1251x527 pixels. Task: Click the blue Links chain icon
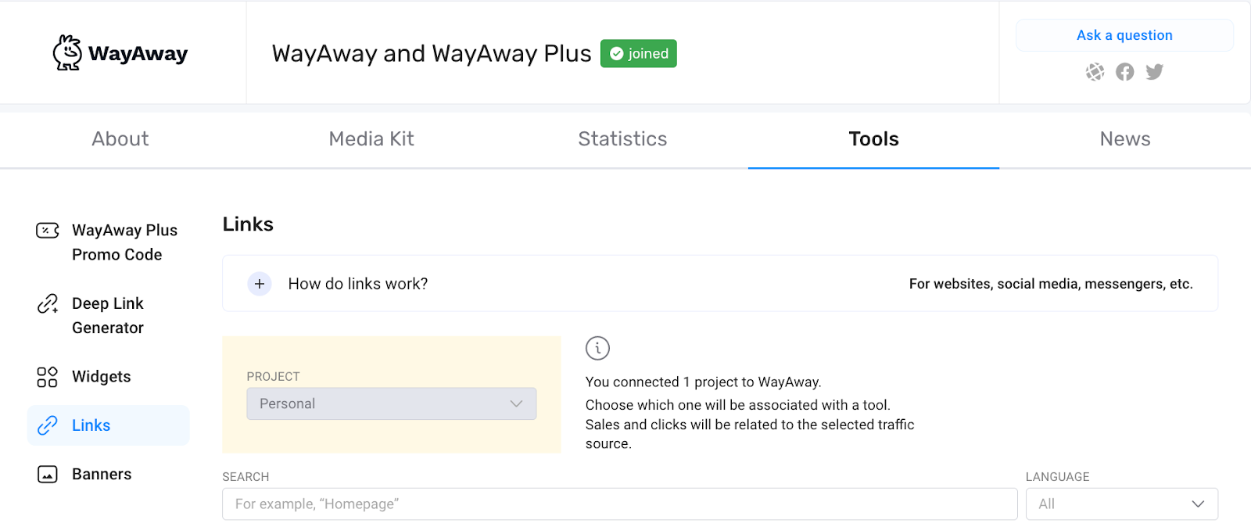point(48,425)
